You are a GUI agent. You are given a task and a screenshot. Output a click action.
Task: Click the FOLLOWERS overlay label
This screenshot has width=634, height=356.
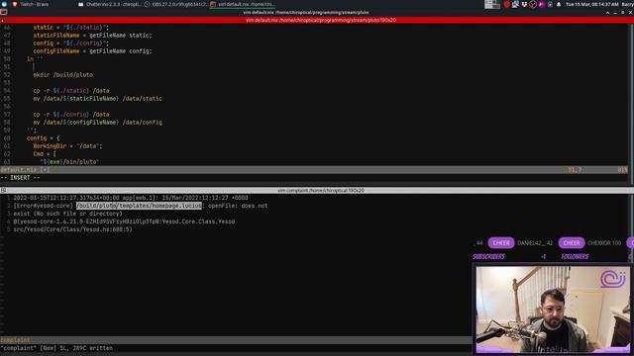pyautogui.click(x=575, y=256)
